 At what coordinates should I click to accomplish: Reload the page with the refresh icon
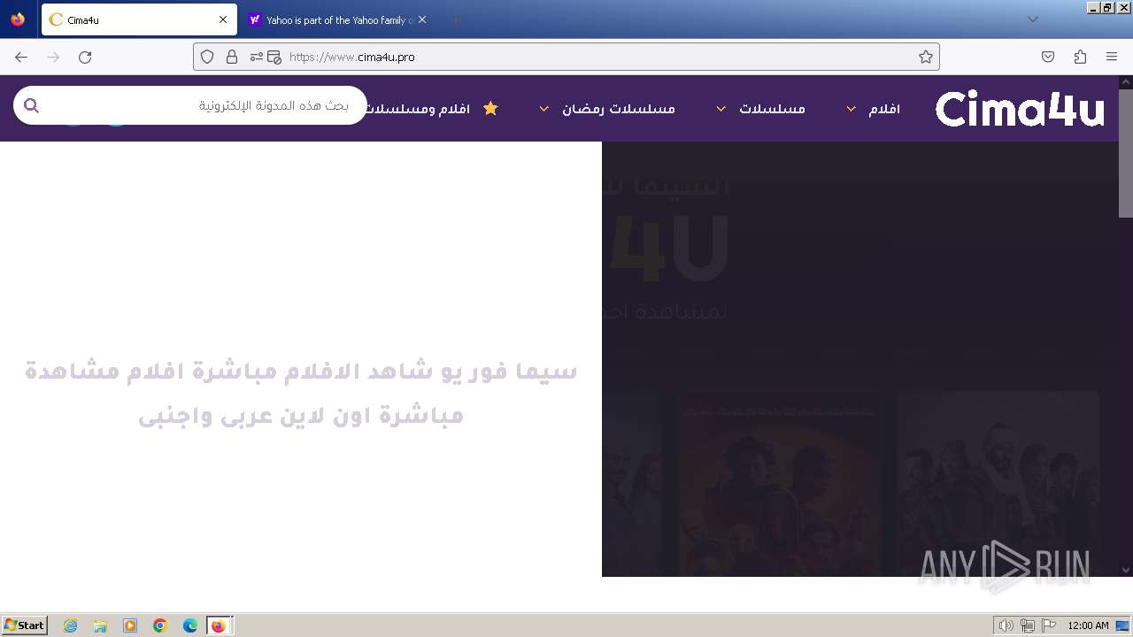85,57
